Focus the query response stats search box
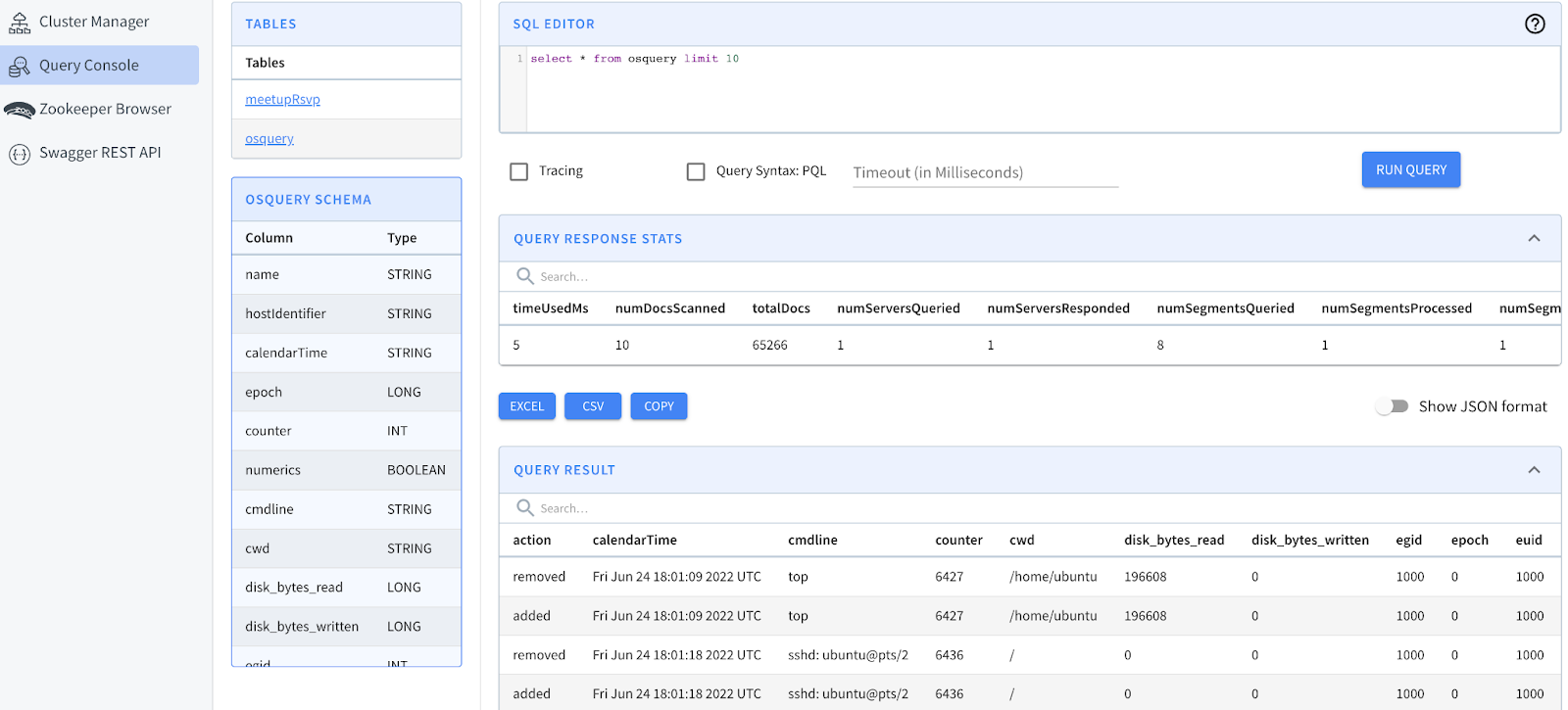Viewport: 1568px width, 710px height. (1029, 277)
